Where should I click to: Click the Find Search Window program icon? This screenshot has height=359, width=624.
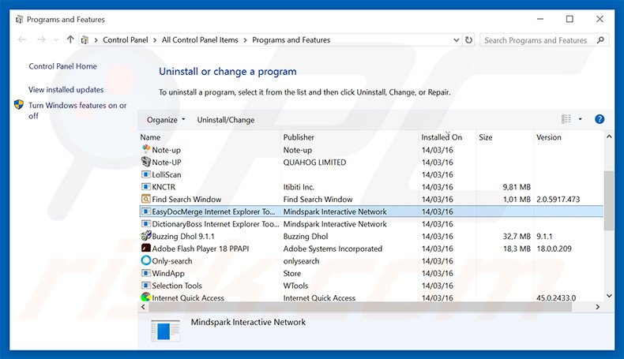coord(146,199)
